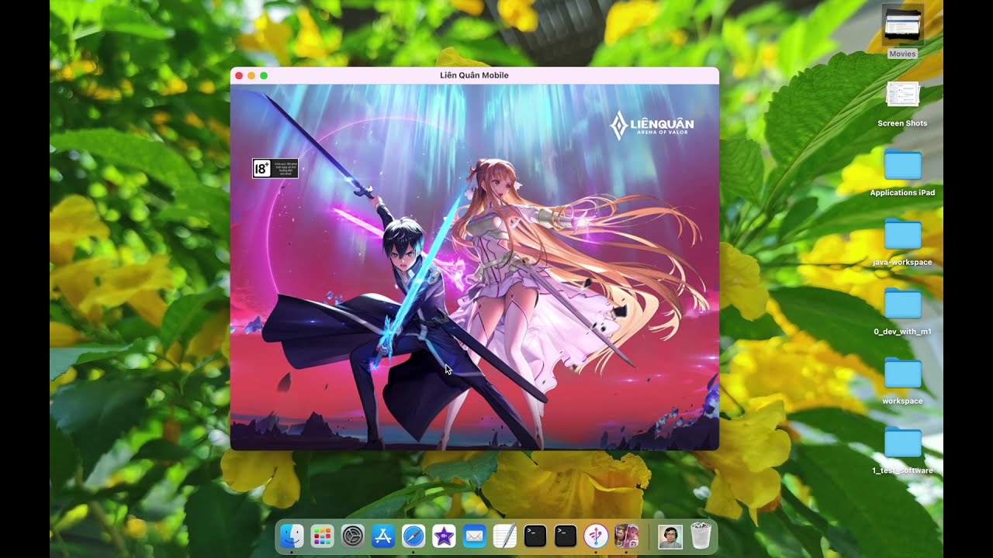Select the 1_test_software folder
This screenshot has height=558, width=993.
(903, 451)
